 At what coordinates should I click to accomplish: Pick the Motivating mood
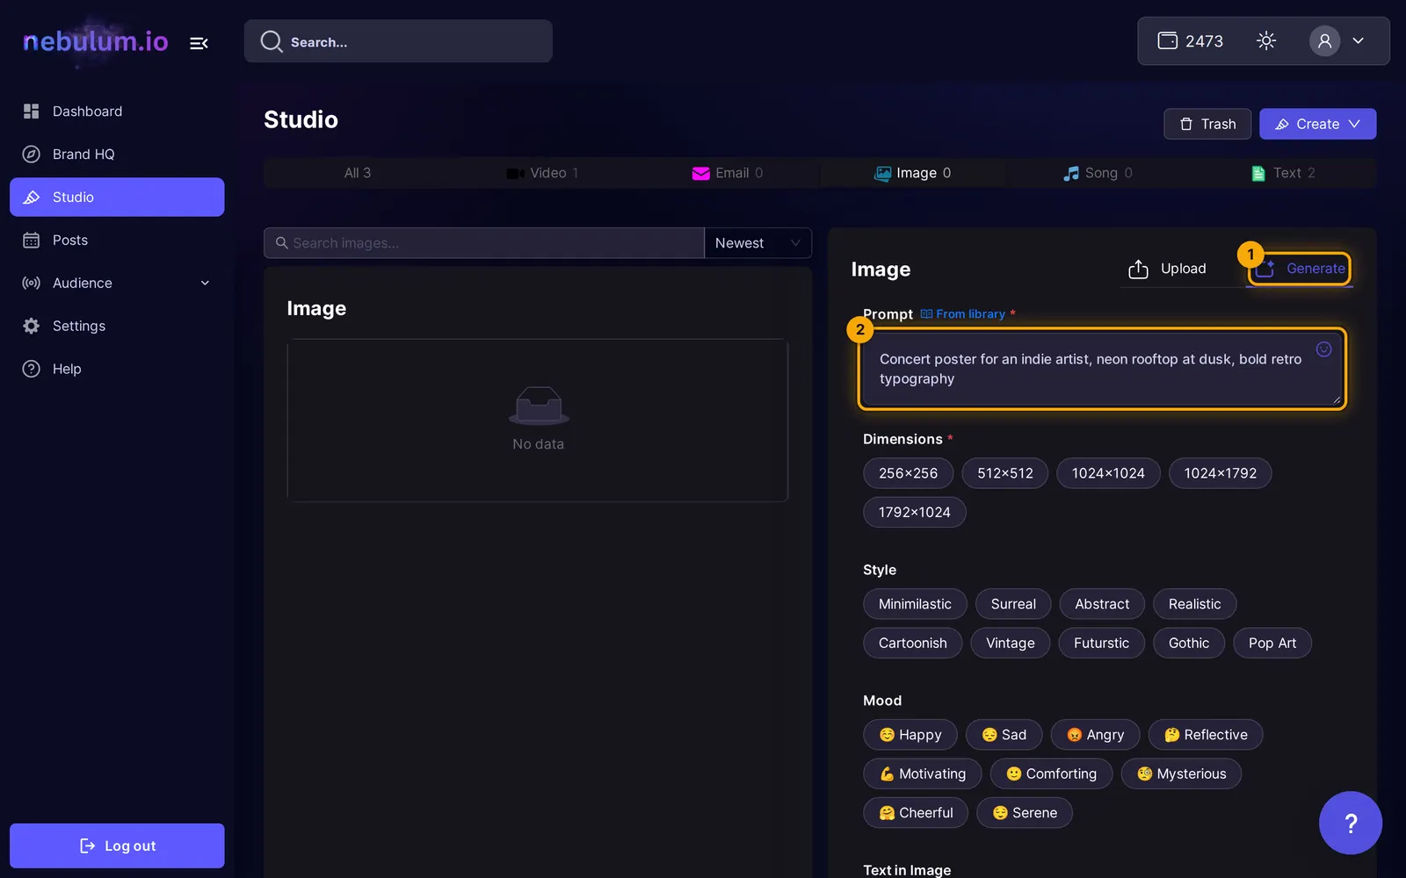click(922, 774)
